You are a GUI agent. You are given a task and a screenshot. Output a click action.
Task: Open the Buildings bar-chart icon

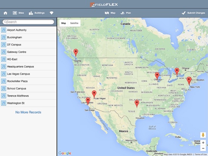coord(31,13)
